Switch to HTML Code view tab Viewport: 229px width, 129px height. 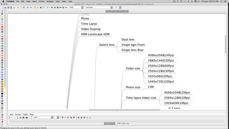click(x=123, y=123)
